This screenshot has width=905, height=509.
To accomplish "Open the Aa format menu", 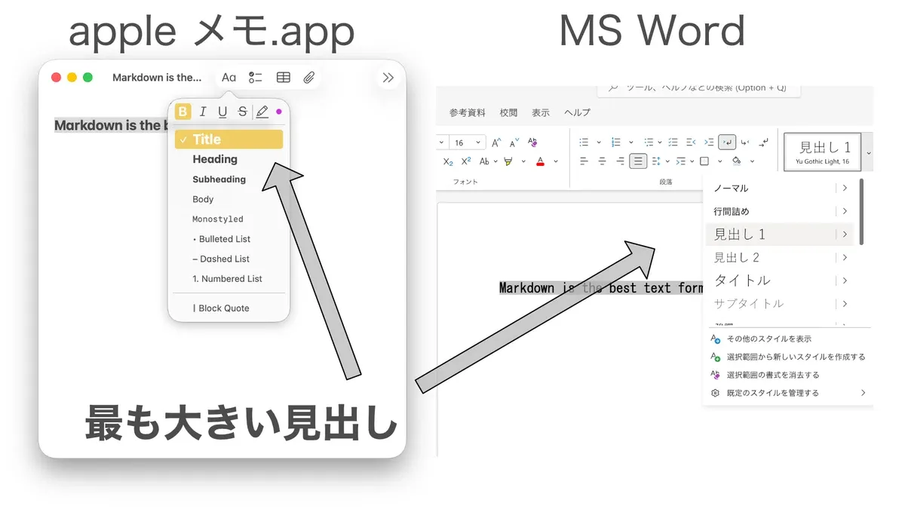I will (229, 78).
